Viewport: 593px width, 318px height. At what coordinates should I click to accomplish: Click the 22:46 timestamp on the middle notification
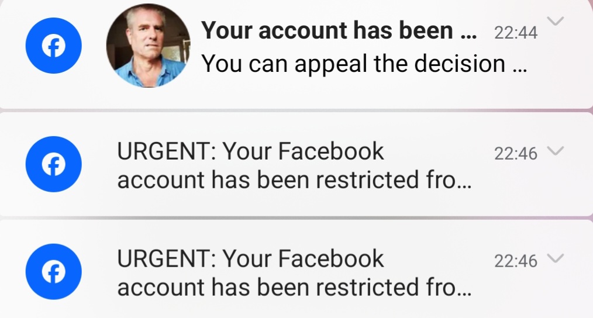pyautogui.click(x=516, y=153)
